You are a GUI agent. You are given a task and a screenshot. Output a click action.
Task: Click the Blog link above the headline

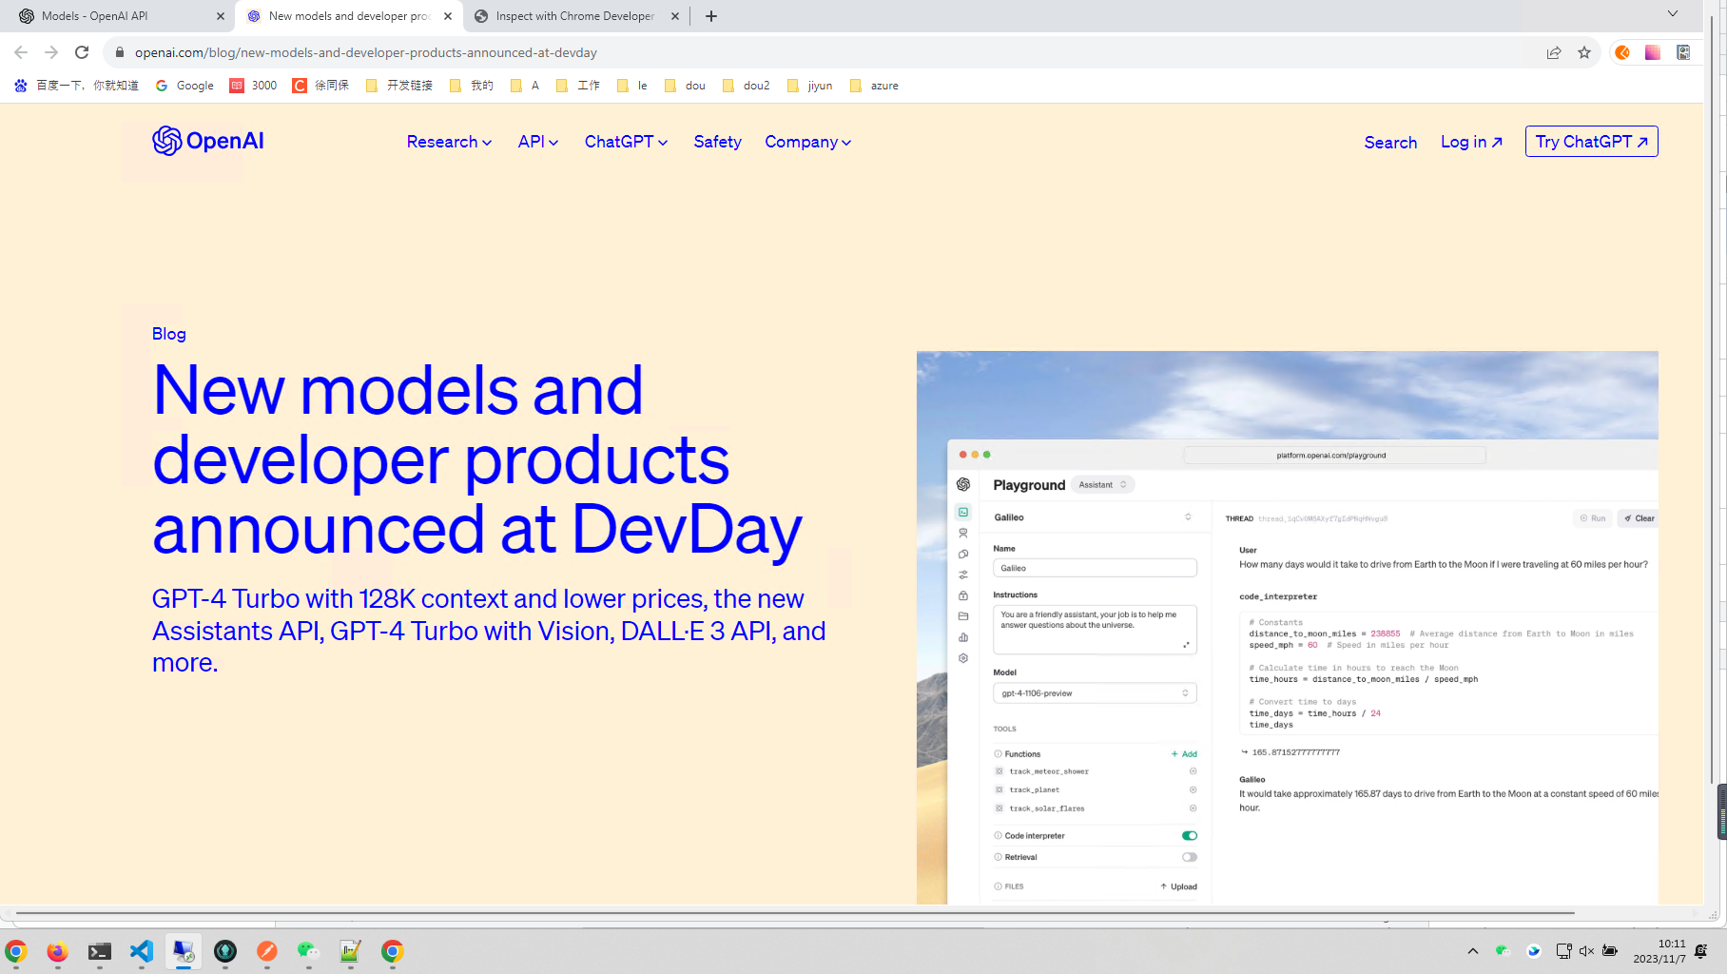(169, 334)
